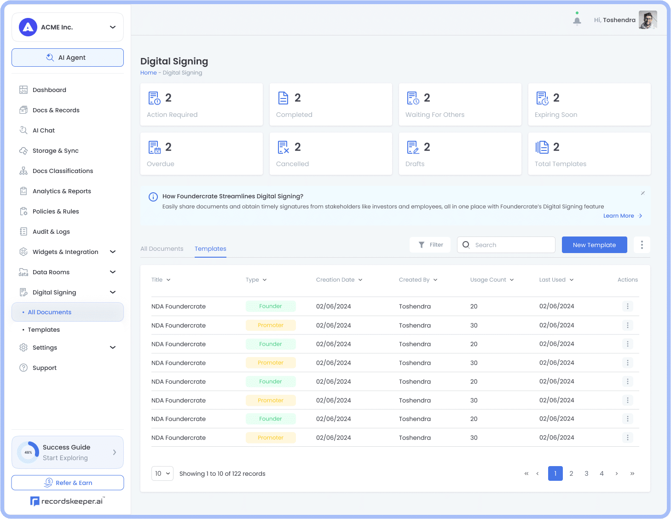Go to next page arrow

[617, 473]
